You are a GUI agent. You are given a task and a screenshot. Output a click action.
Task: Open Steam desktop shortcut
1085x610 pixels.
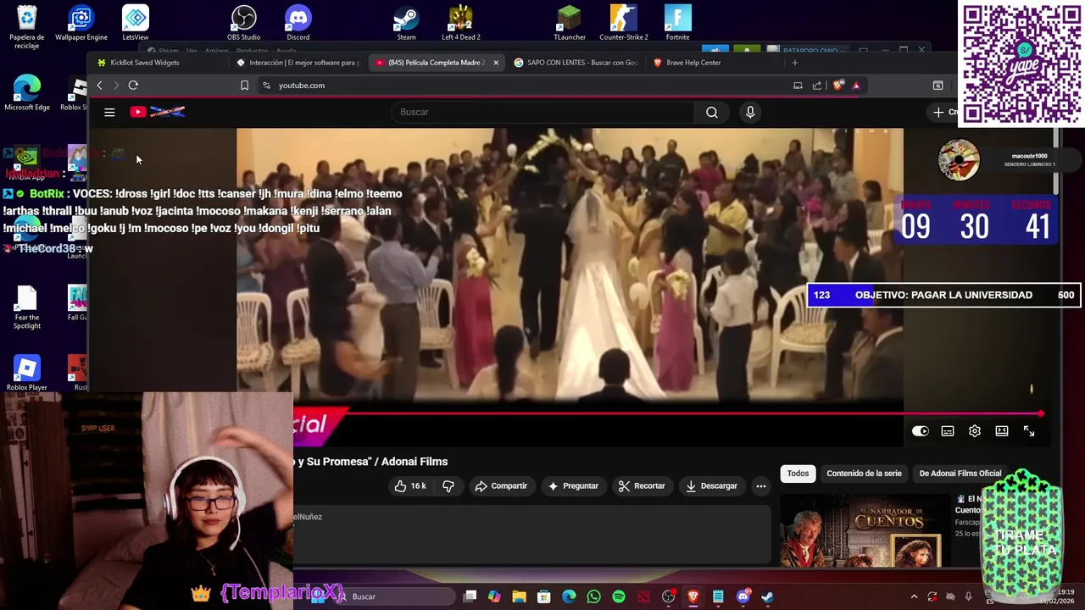pos(406,24)
